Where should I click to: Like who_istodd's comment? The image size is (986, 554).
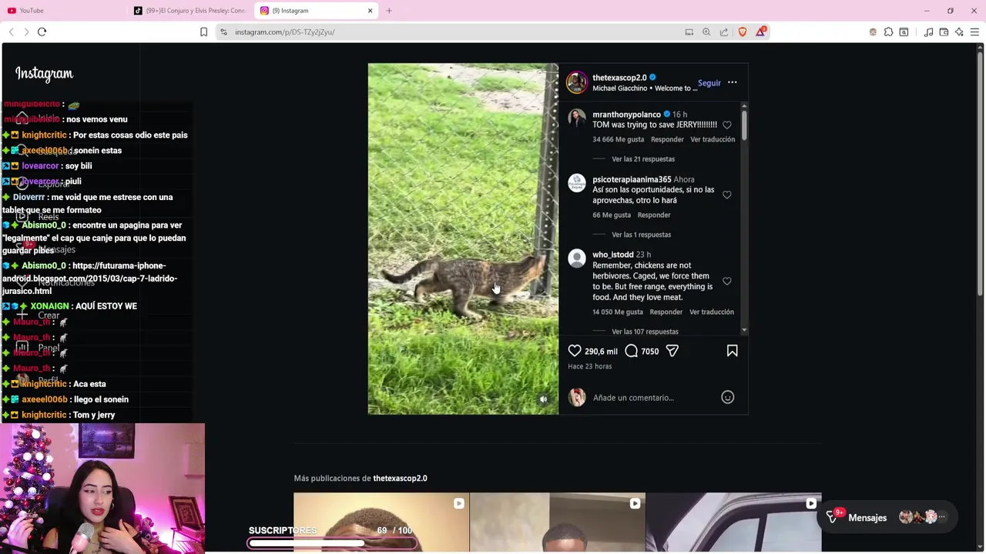pos(727,281)
